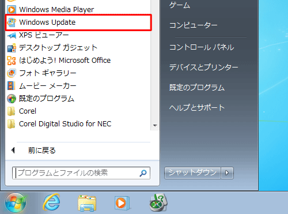
Task: Open ムービー メーカー program entry
Action: click(48, 86)
